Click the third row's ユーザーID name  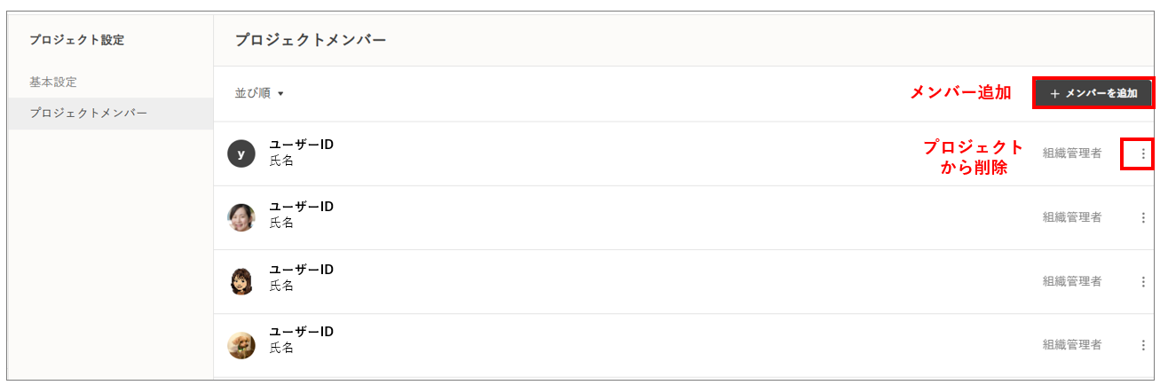[x=302, y=270]
